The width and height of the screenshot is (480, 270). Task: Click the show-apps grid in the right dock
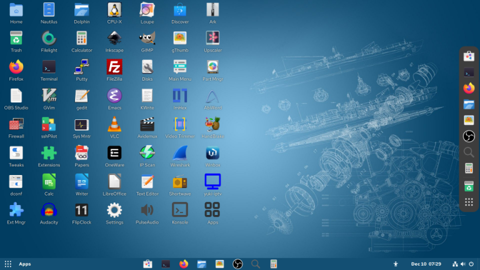coord(469,202)
